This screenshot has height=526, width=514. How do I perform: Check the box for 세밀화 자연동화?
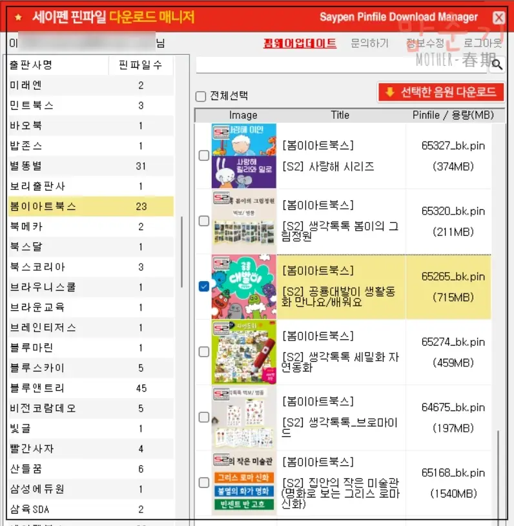point(204,352)
